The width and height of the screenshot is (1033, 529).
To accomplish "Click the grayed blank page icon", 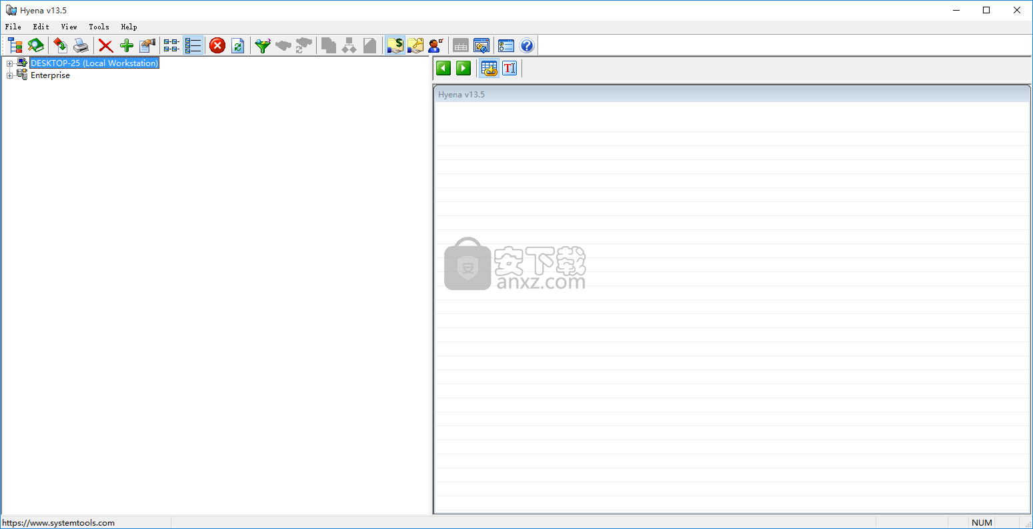I will (x=370, y=45).
